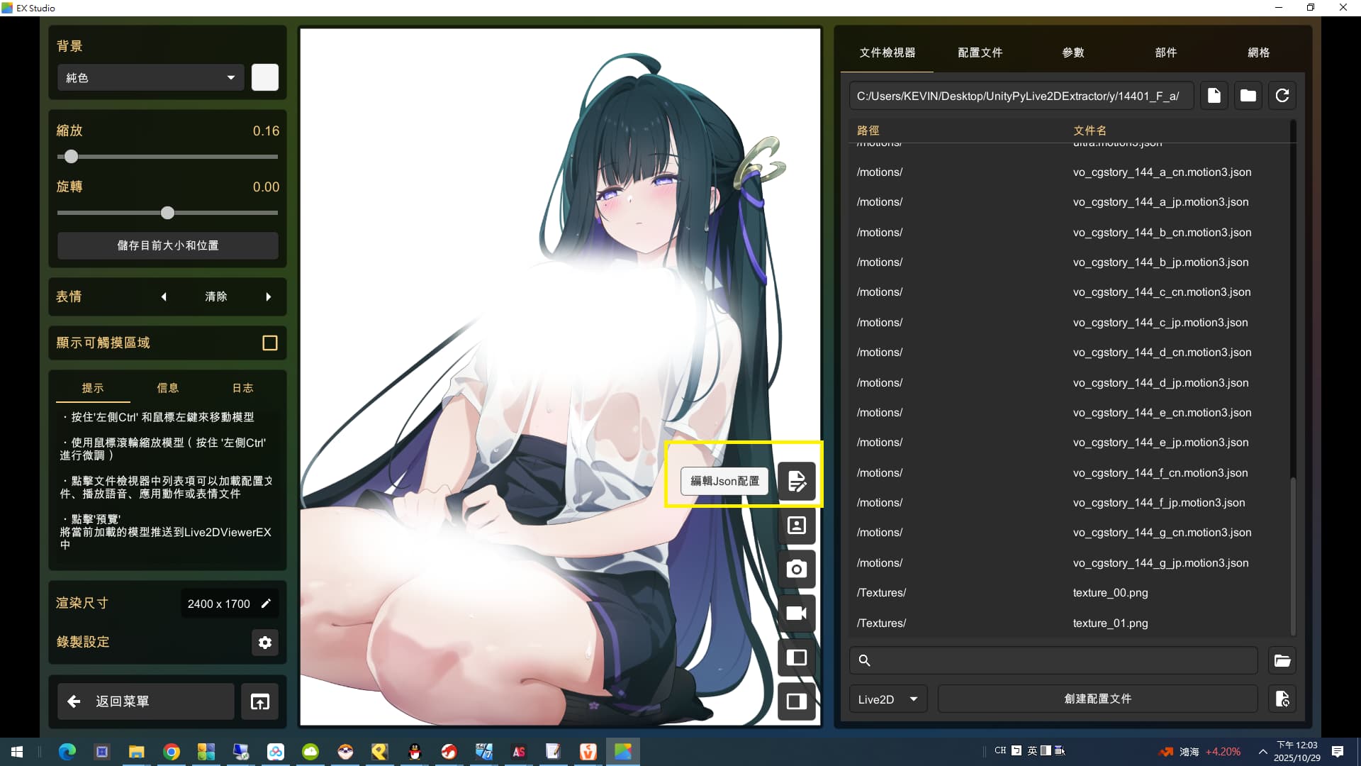Edit render size with pencil icon

pos(266,604)
